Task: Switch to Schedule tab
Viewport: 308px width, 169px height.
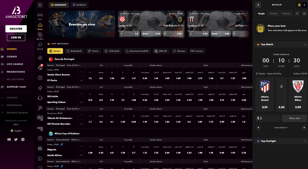Action: [x=80, y=5]
